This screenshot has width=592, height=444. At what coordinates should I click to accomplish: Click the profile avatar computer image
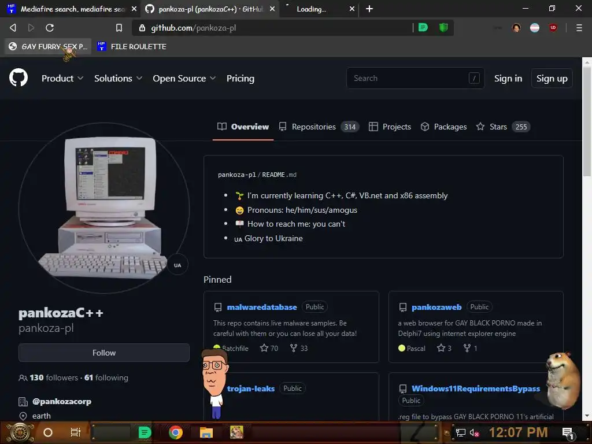(x=104, y=208)
